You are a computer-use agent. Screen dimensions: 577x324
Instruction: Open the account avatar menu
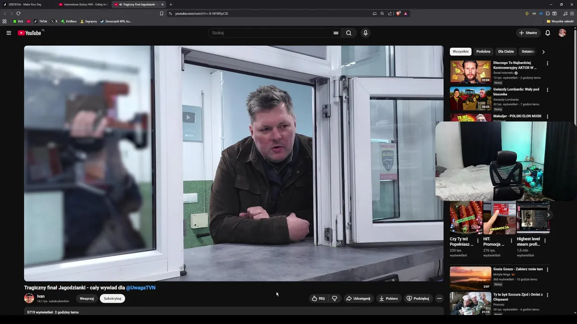click(562, 33)
